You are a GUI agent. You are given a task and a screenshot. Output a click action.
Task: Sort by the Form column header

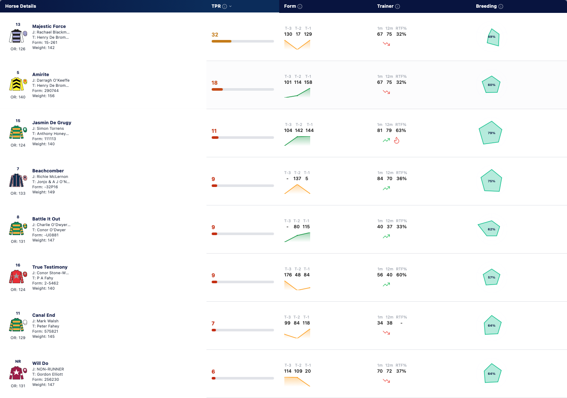tap(290, 6)
